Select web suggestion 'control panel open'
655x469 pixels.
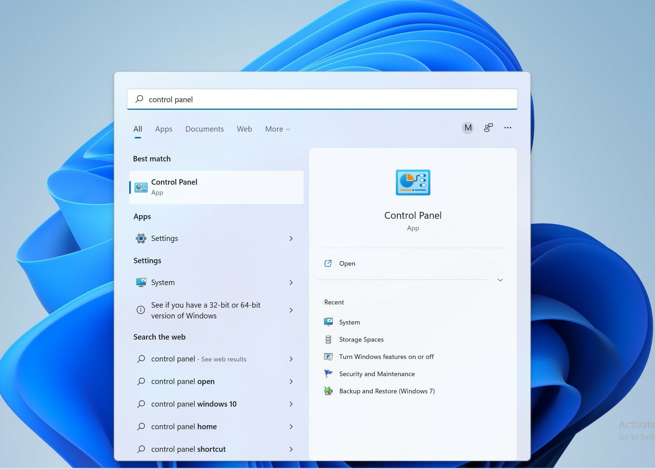(x=216, y=382)
